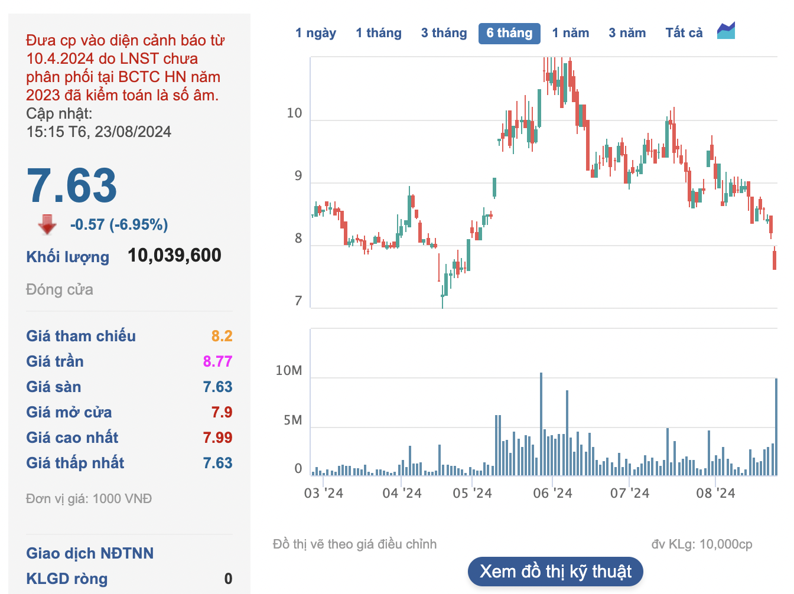
Task: Switch chart type with the area chart icon
Action: [726, 31]
